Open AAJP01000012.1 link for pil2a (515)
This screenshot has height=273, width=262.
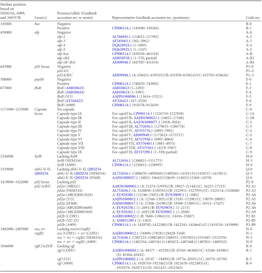[x=125, y=199]
